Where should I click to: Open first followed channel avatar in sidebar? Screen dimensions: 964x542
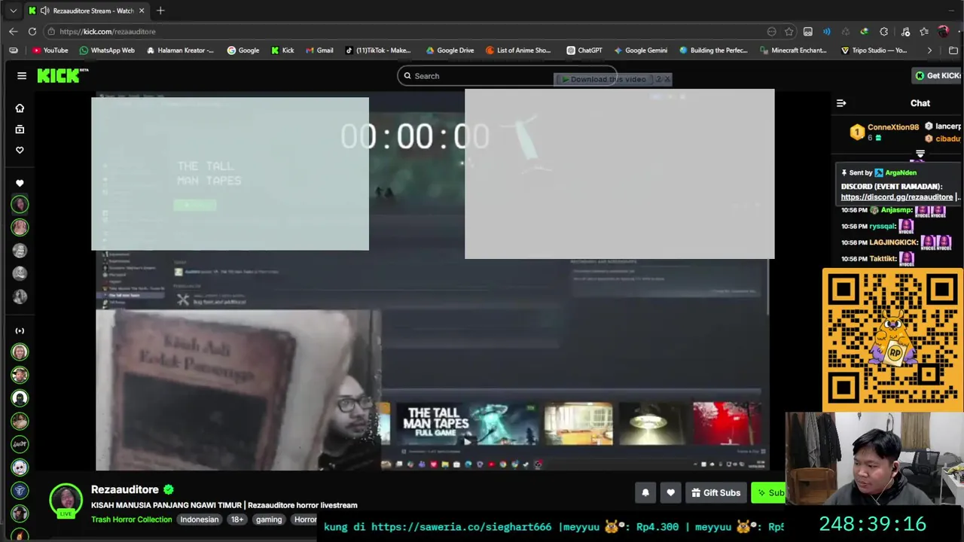20,204
